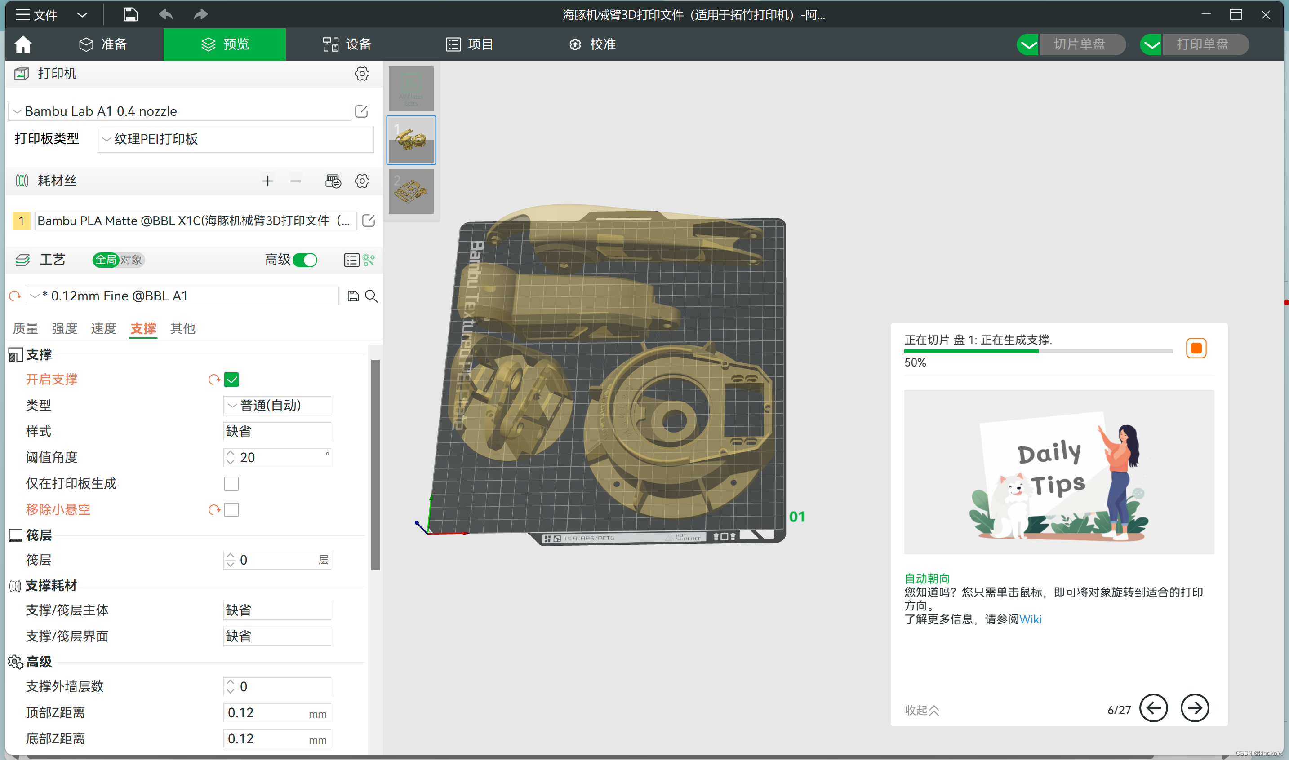
Task: Open the Bambu Lab A1 printer dropdown
Action: [x=179, y=111]
